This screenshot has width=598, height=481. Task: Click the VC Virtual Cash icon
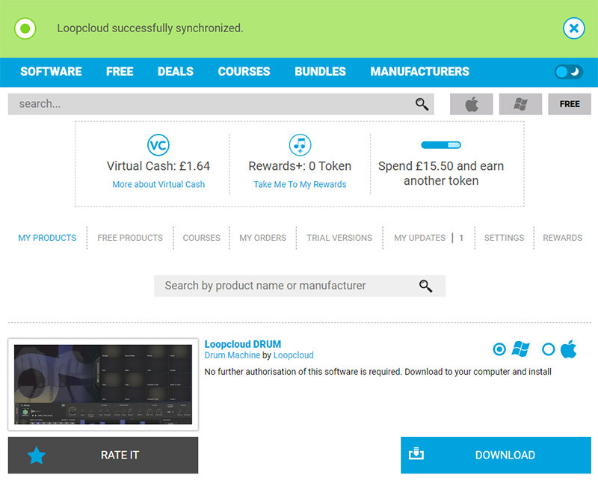point(158,145)
